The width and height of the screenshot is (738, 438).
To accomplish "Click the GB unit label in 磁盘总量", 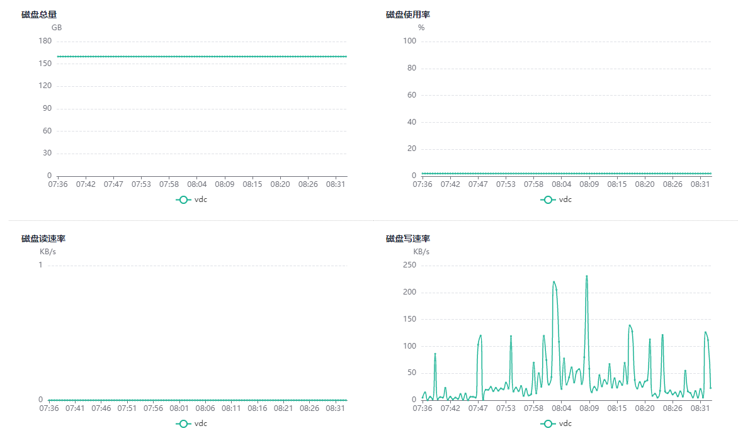I will point(57,28).
